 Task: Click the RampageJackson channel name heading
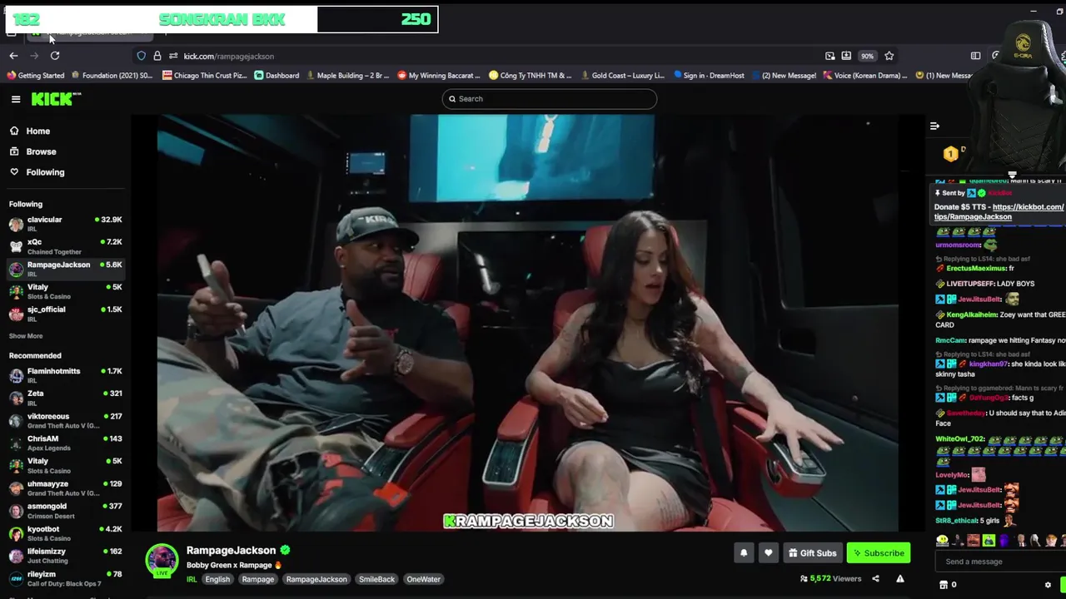[231, 550]
